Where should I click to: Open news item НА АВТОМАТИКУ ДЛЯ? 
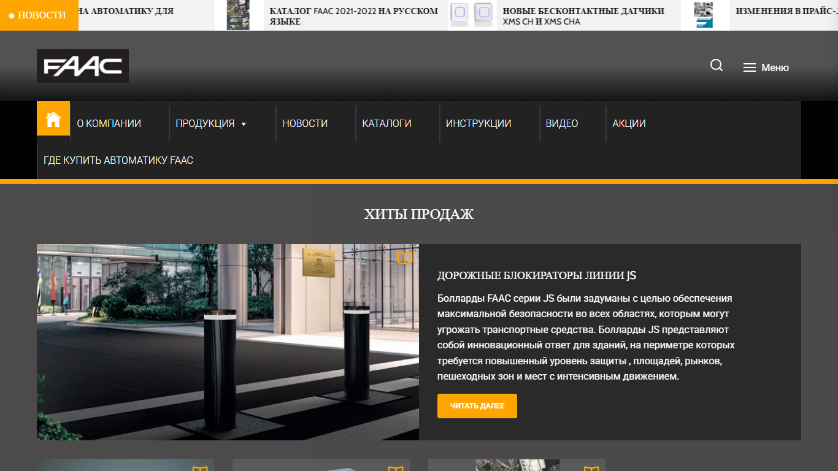126,10
